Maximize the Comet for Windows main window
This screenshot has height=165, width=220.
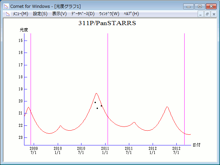point(199,6)
